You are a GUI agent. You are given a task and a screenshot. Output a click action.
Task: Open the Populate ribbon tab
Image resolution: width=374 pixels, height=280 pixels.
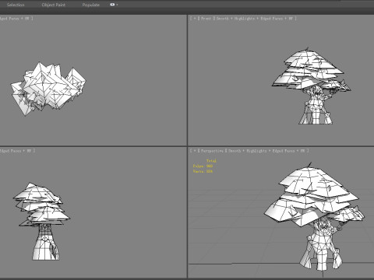(91, 5)
